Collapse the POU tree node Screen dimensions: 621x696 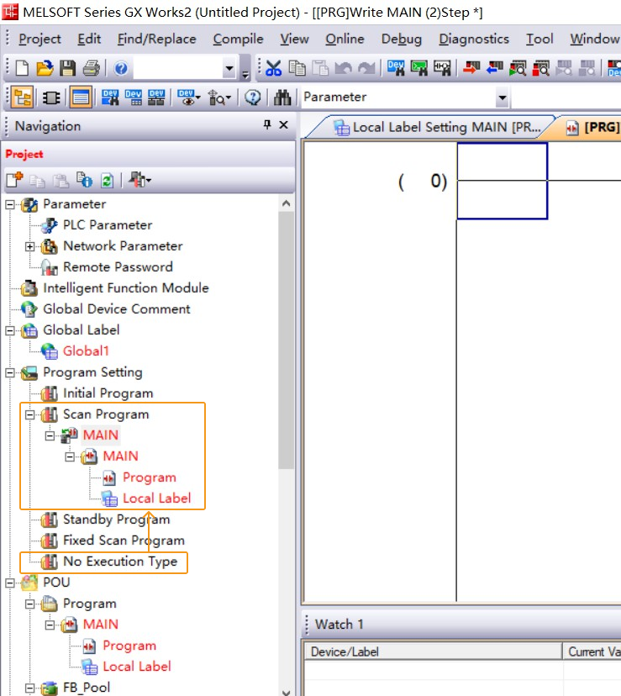tap(10, 583)
